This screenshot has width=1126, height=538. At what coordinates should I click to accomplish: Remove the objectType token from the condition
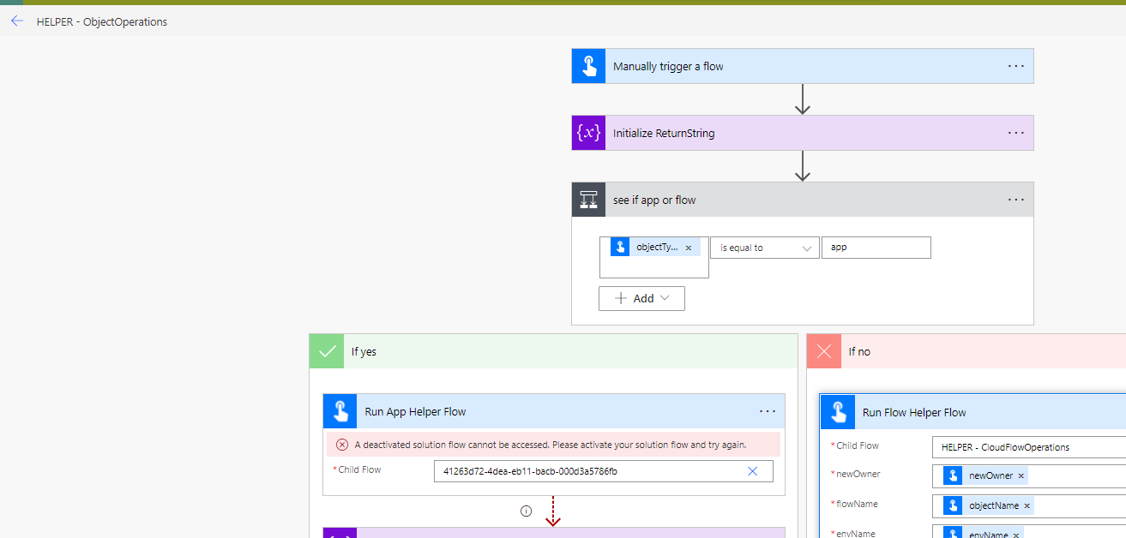[x=688, y=247]
